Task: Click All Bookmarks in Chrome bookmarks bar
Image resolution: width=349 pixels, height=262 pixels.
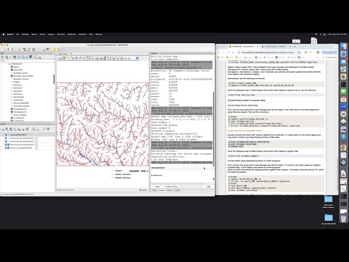Action: 329,57
